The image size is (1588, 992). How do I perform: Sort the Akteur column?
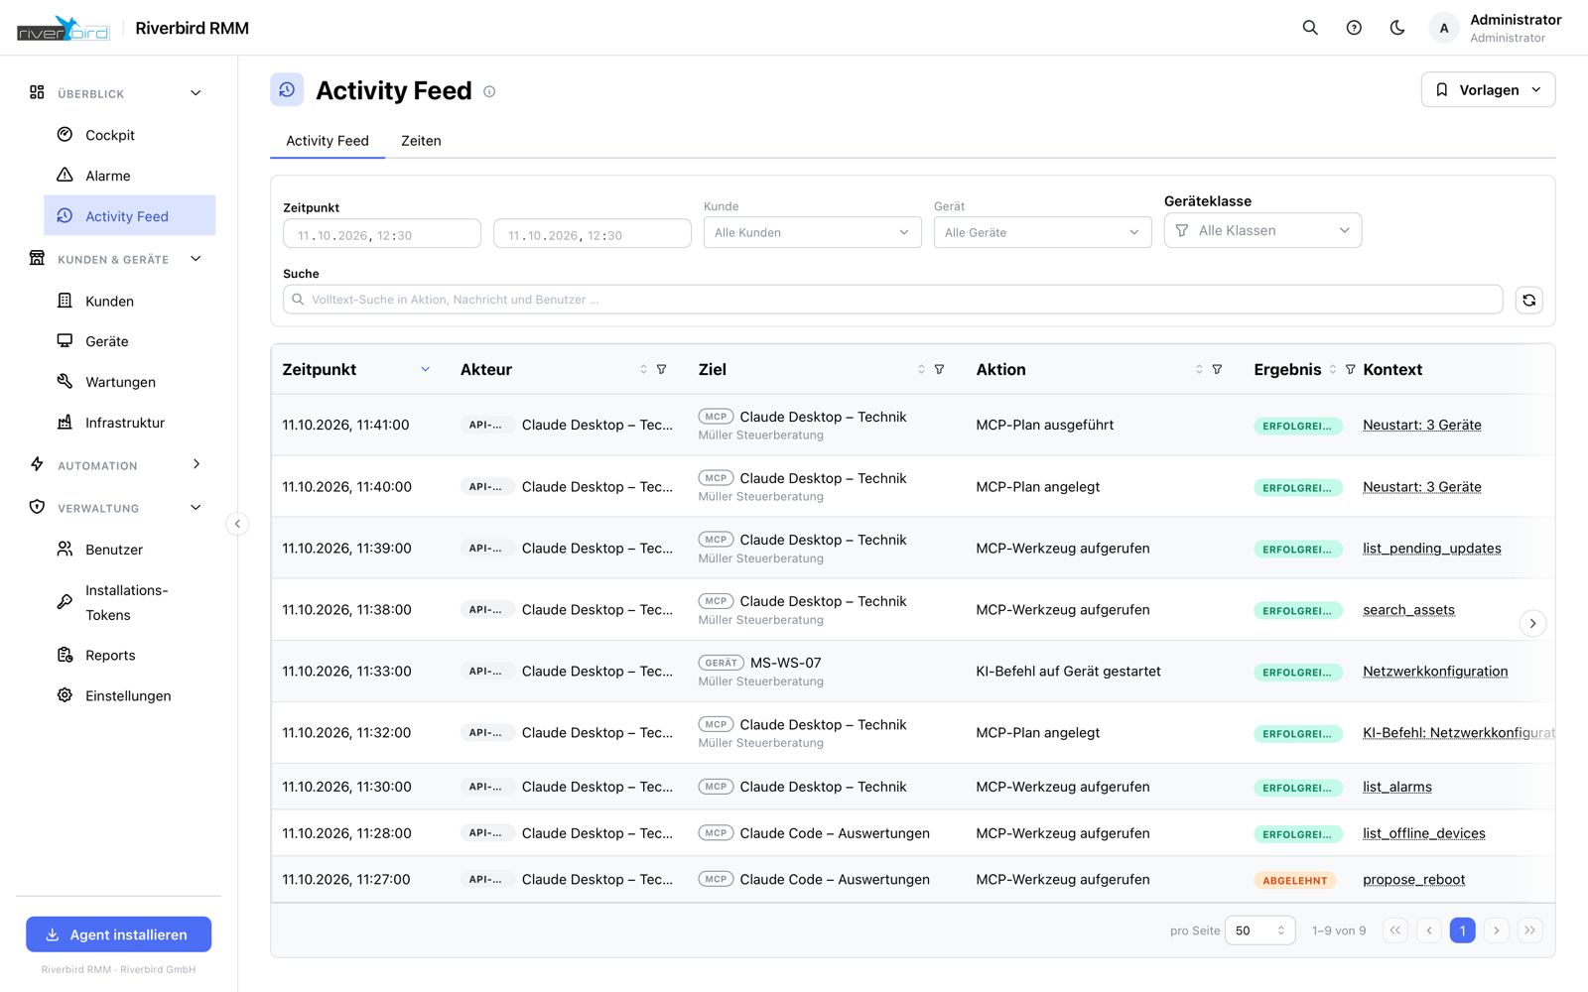(643, 369)
